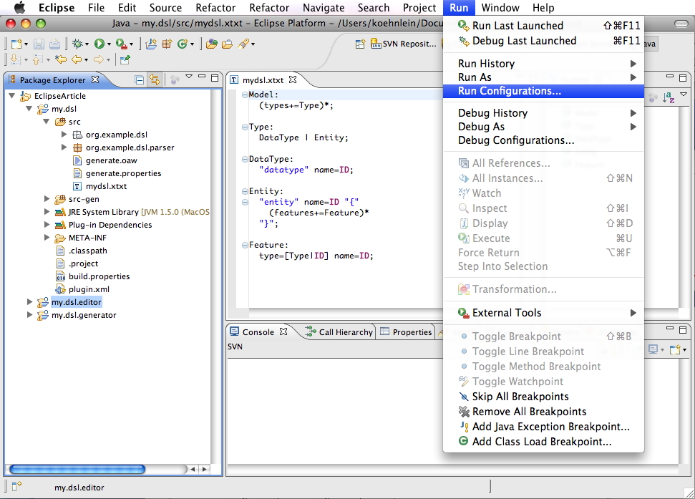695x499 pixels.
Task: Open the Run History submenu
Action: [x=543, y=64]
